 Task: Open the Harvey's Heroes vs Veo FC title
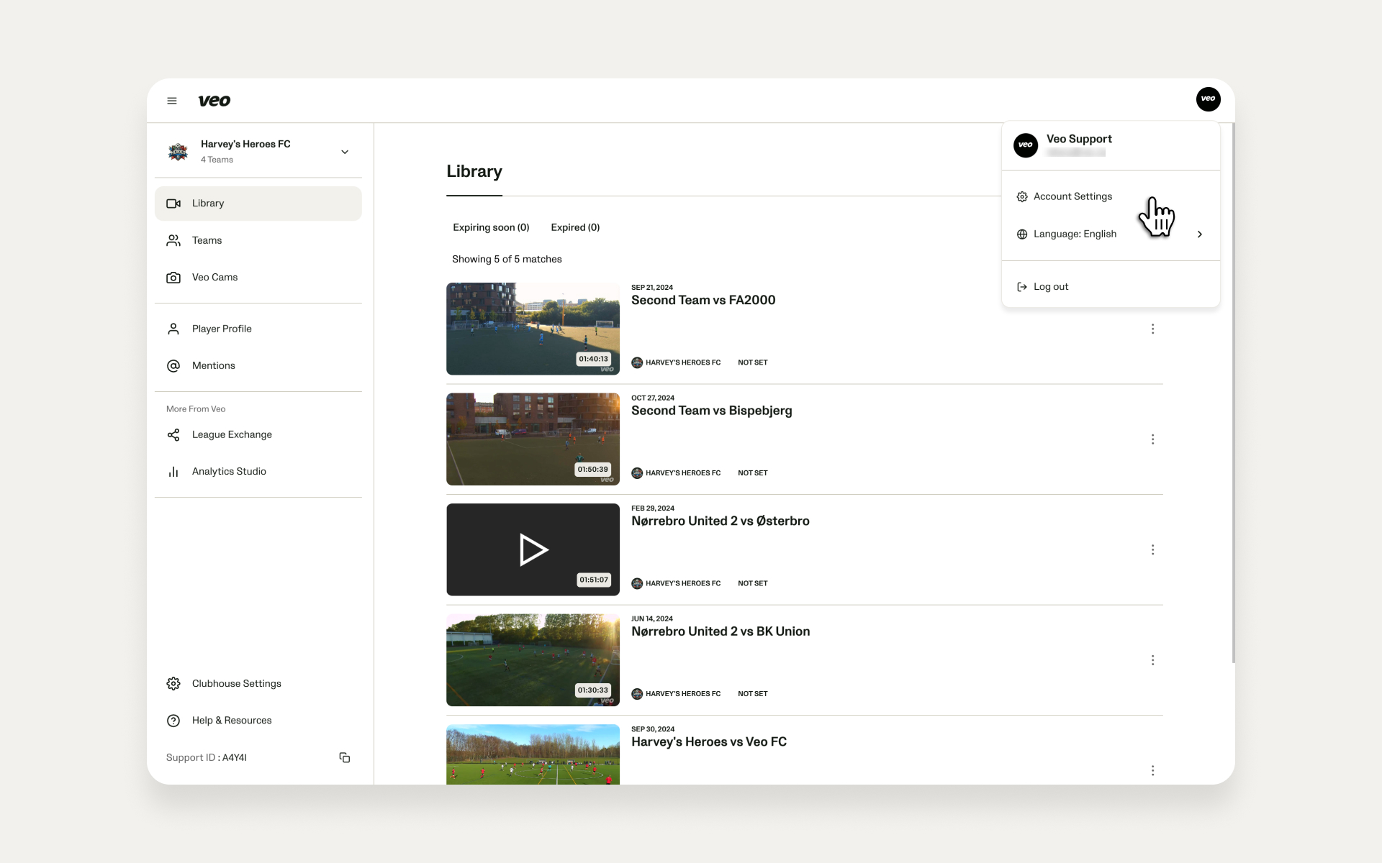[709, 742]
